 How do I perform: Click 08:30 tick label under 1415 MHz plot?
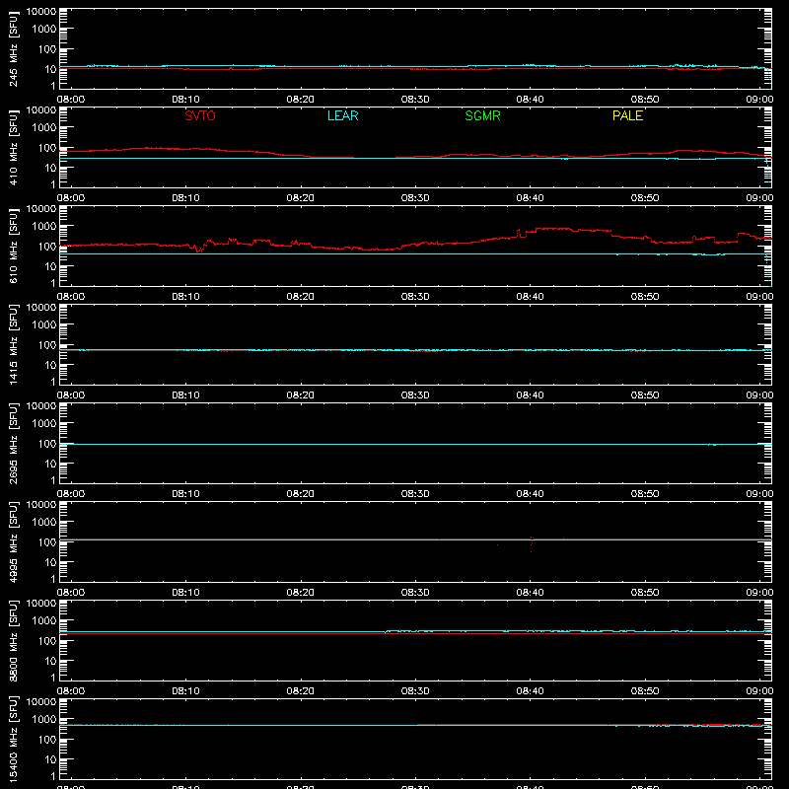pyautogui.click(x=415, y=395)
